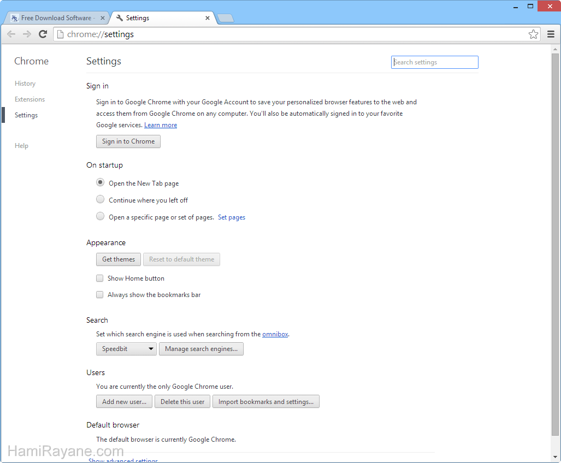Click Manage search engines button
Screen dimensions: 561x463
(x=201, y=349)
